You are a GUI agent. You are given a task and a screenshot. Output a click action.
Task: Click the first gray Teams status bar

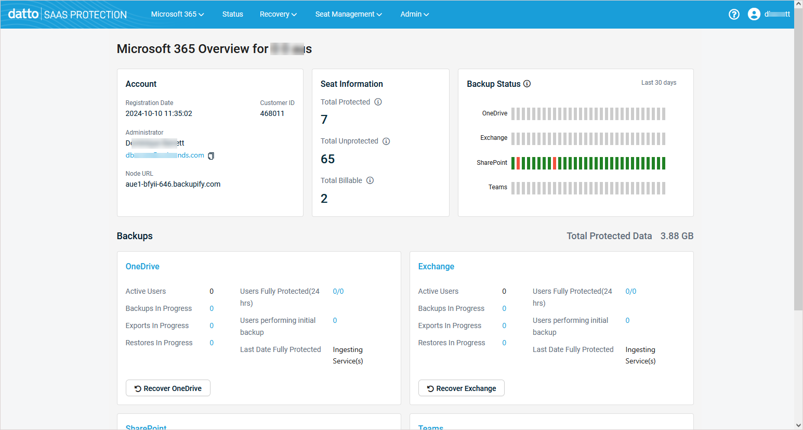(x=513, y=188)
